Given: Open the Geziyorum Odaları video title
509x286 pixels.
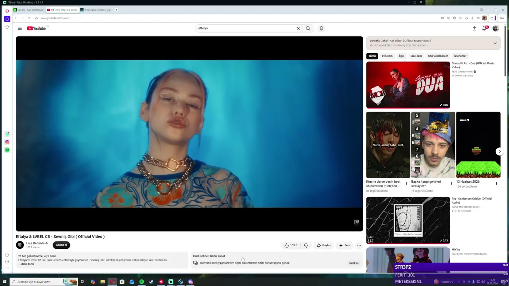Looking at the screenshot, I should point(472,201).
